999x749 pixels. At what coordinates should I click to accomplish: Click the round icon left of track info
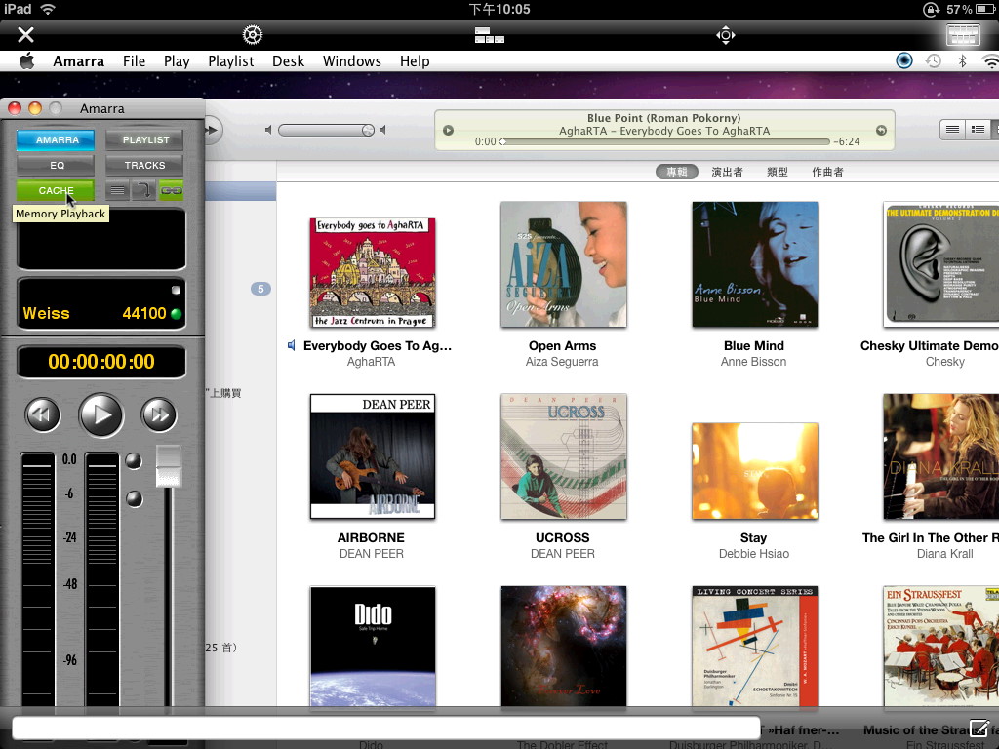[x=448, y=130]
